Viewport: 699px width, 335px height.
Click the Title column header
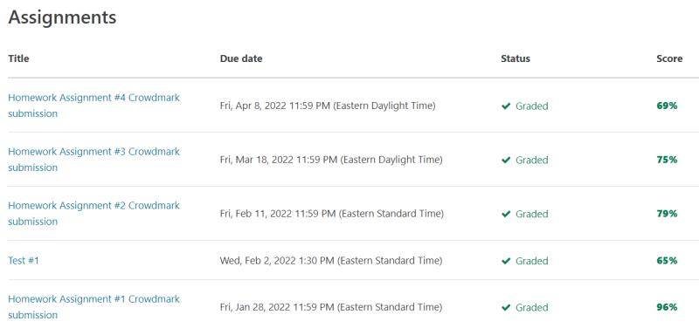pyautogui.click(x=18, y=58)
